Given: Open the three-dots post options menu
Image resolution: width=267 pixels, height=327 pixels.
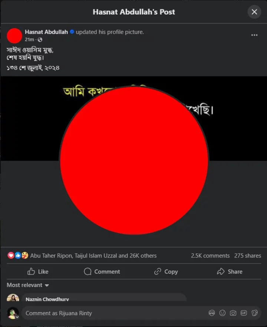Looking at the screenshot, I should click(x=254, y=35).
